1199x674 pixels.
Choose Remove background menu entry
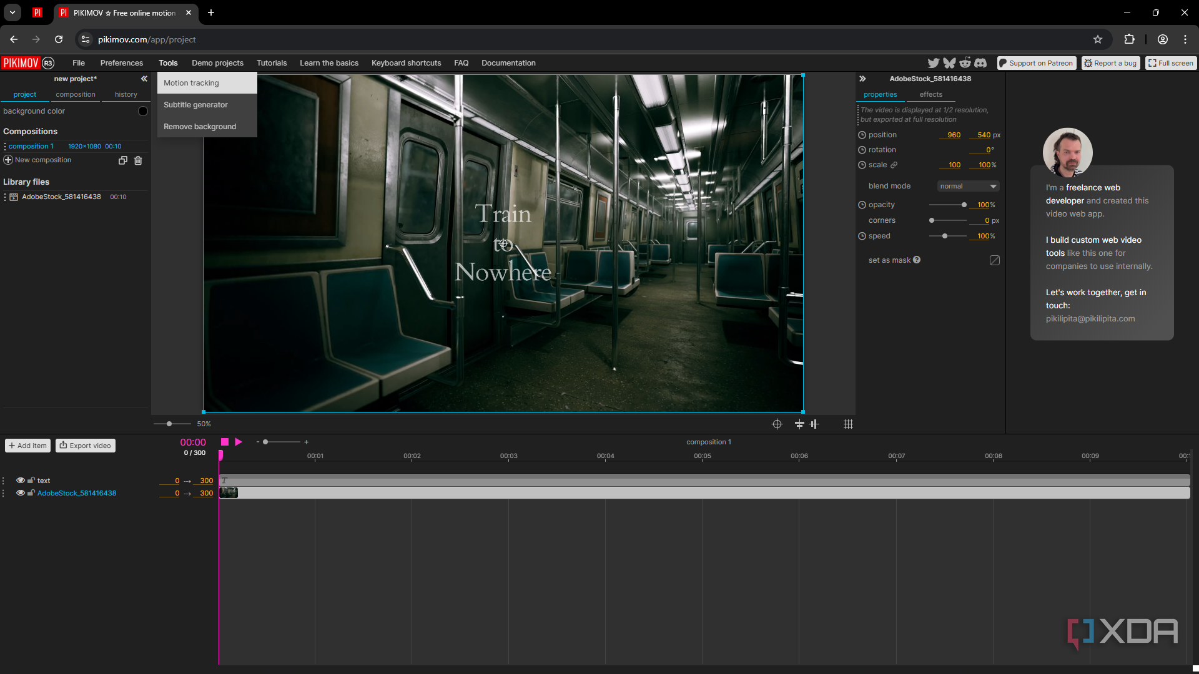tap(207, 127)
